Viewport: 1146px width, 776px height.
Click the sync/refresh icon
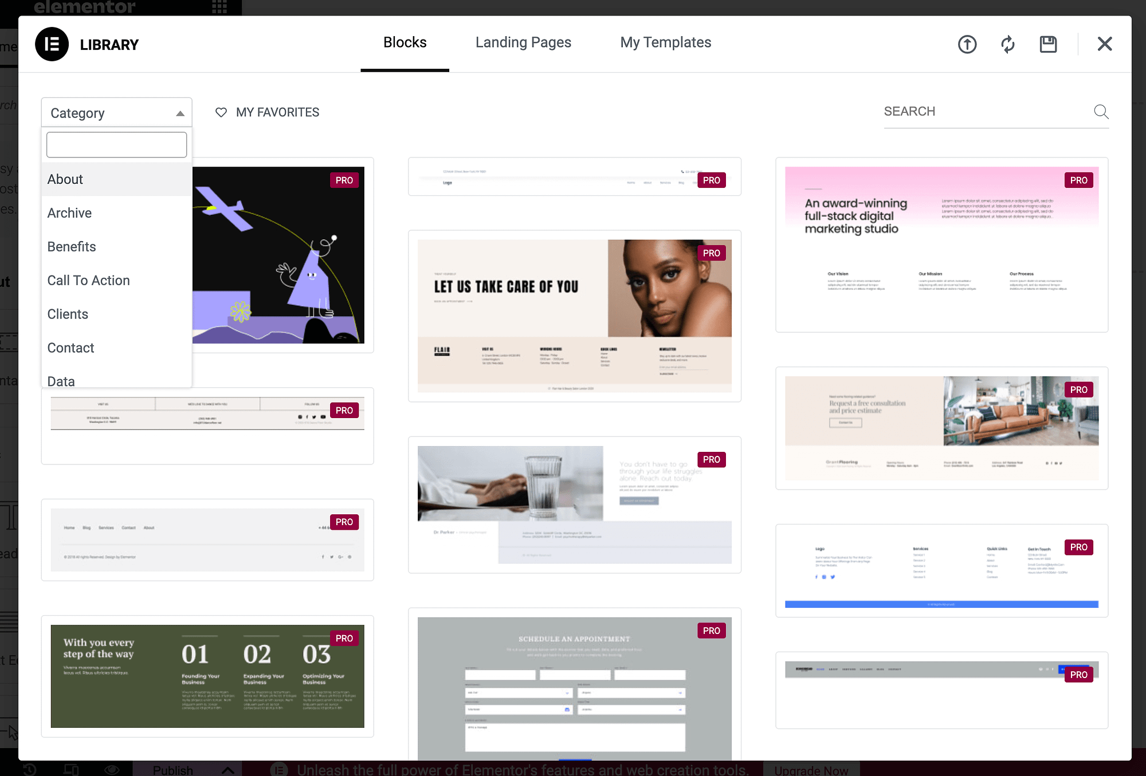click(1007, 44)
